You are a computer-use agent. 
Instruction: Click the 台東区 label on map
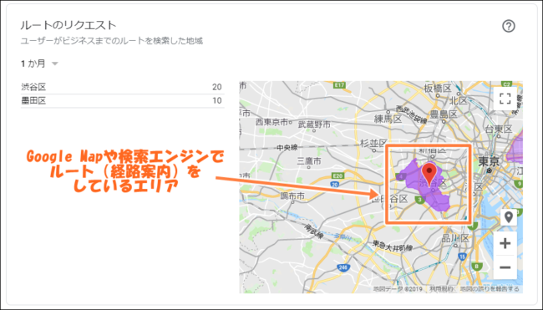click(499, 130)
